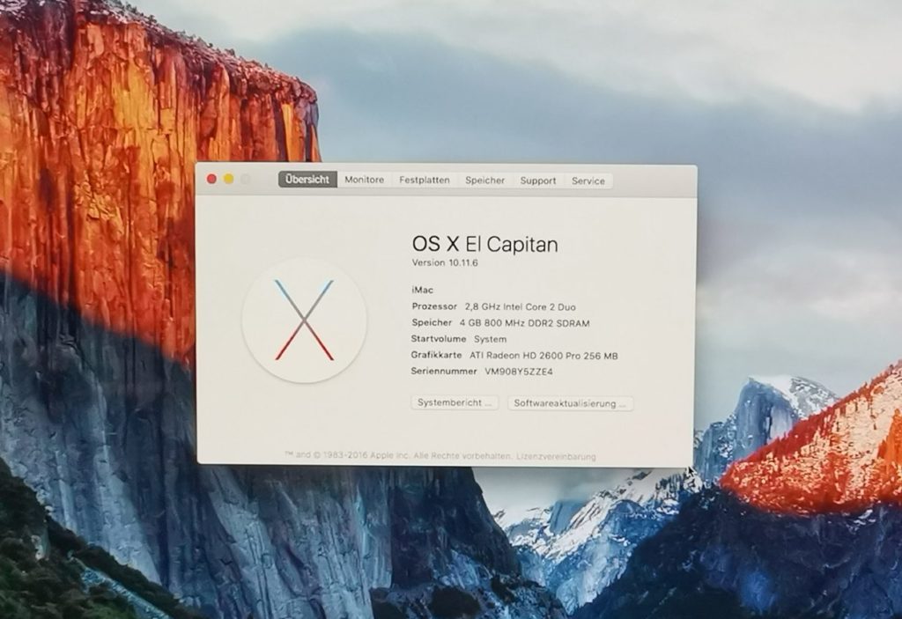Show the Service tab

(x=588, y=181)
